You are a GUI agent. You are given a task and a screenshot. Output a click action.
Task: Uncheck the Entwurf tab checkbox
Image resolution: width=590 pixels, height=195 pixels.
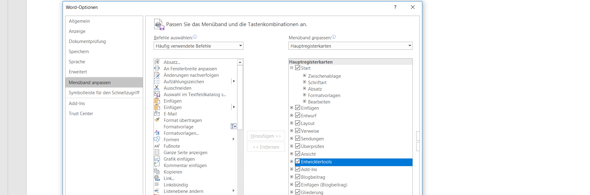coord(298,115)
